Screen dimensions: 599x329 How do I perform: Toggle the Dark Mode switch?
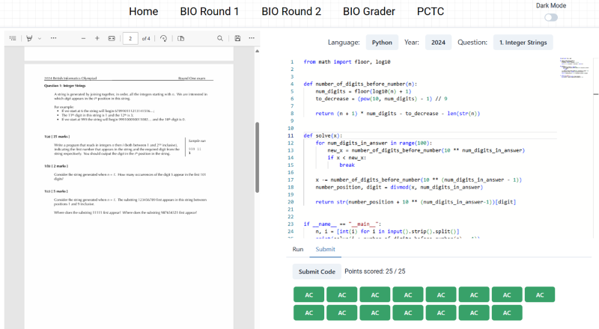tap(551, 17)
